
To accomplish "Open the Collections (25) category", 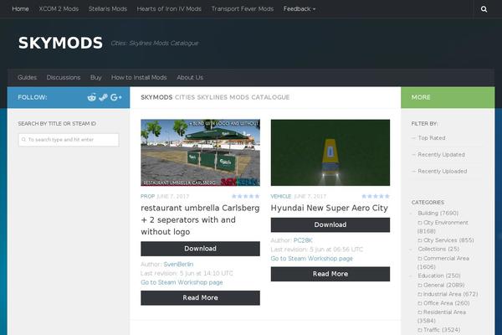I will (x=438, y=249).
